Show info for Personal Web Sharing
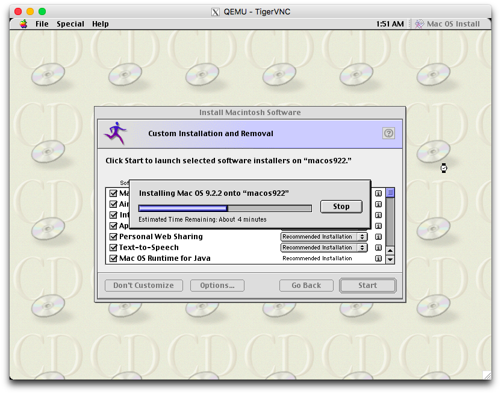The height and width of the screenshot is (394, 501). [378, 237]
